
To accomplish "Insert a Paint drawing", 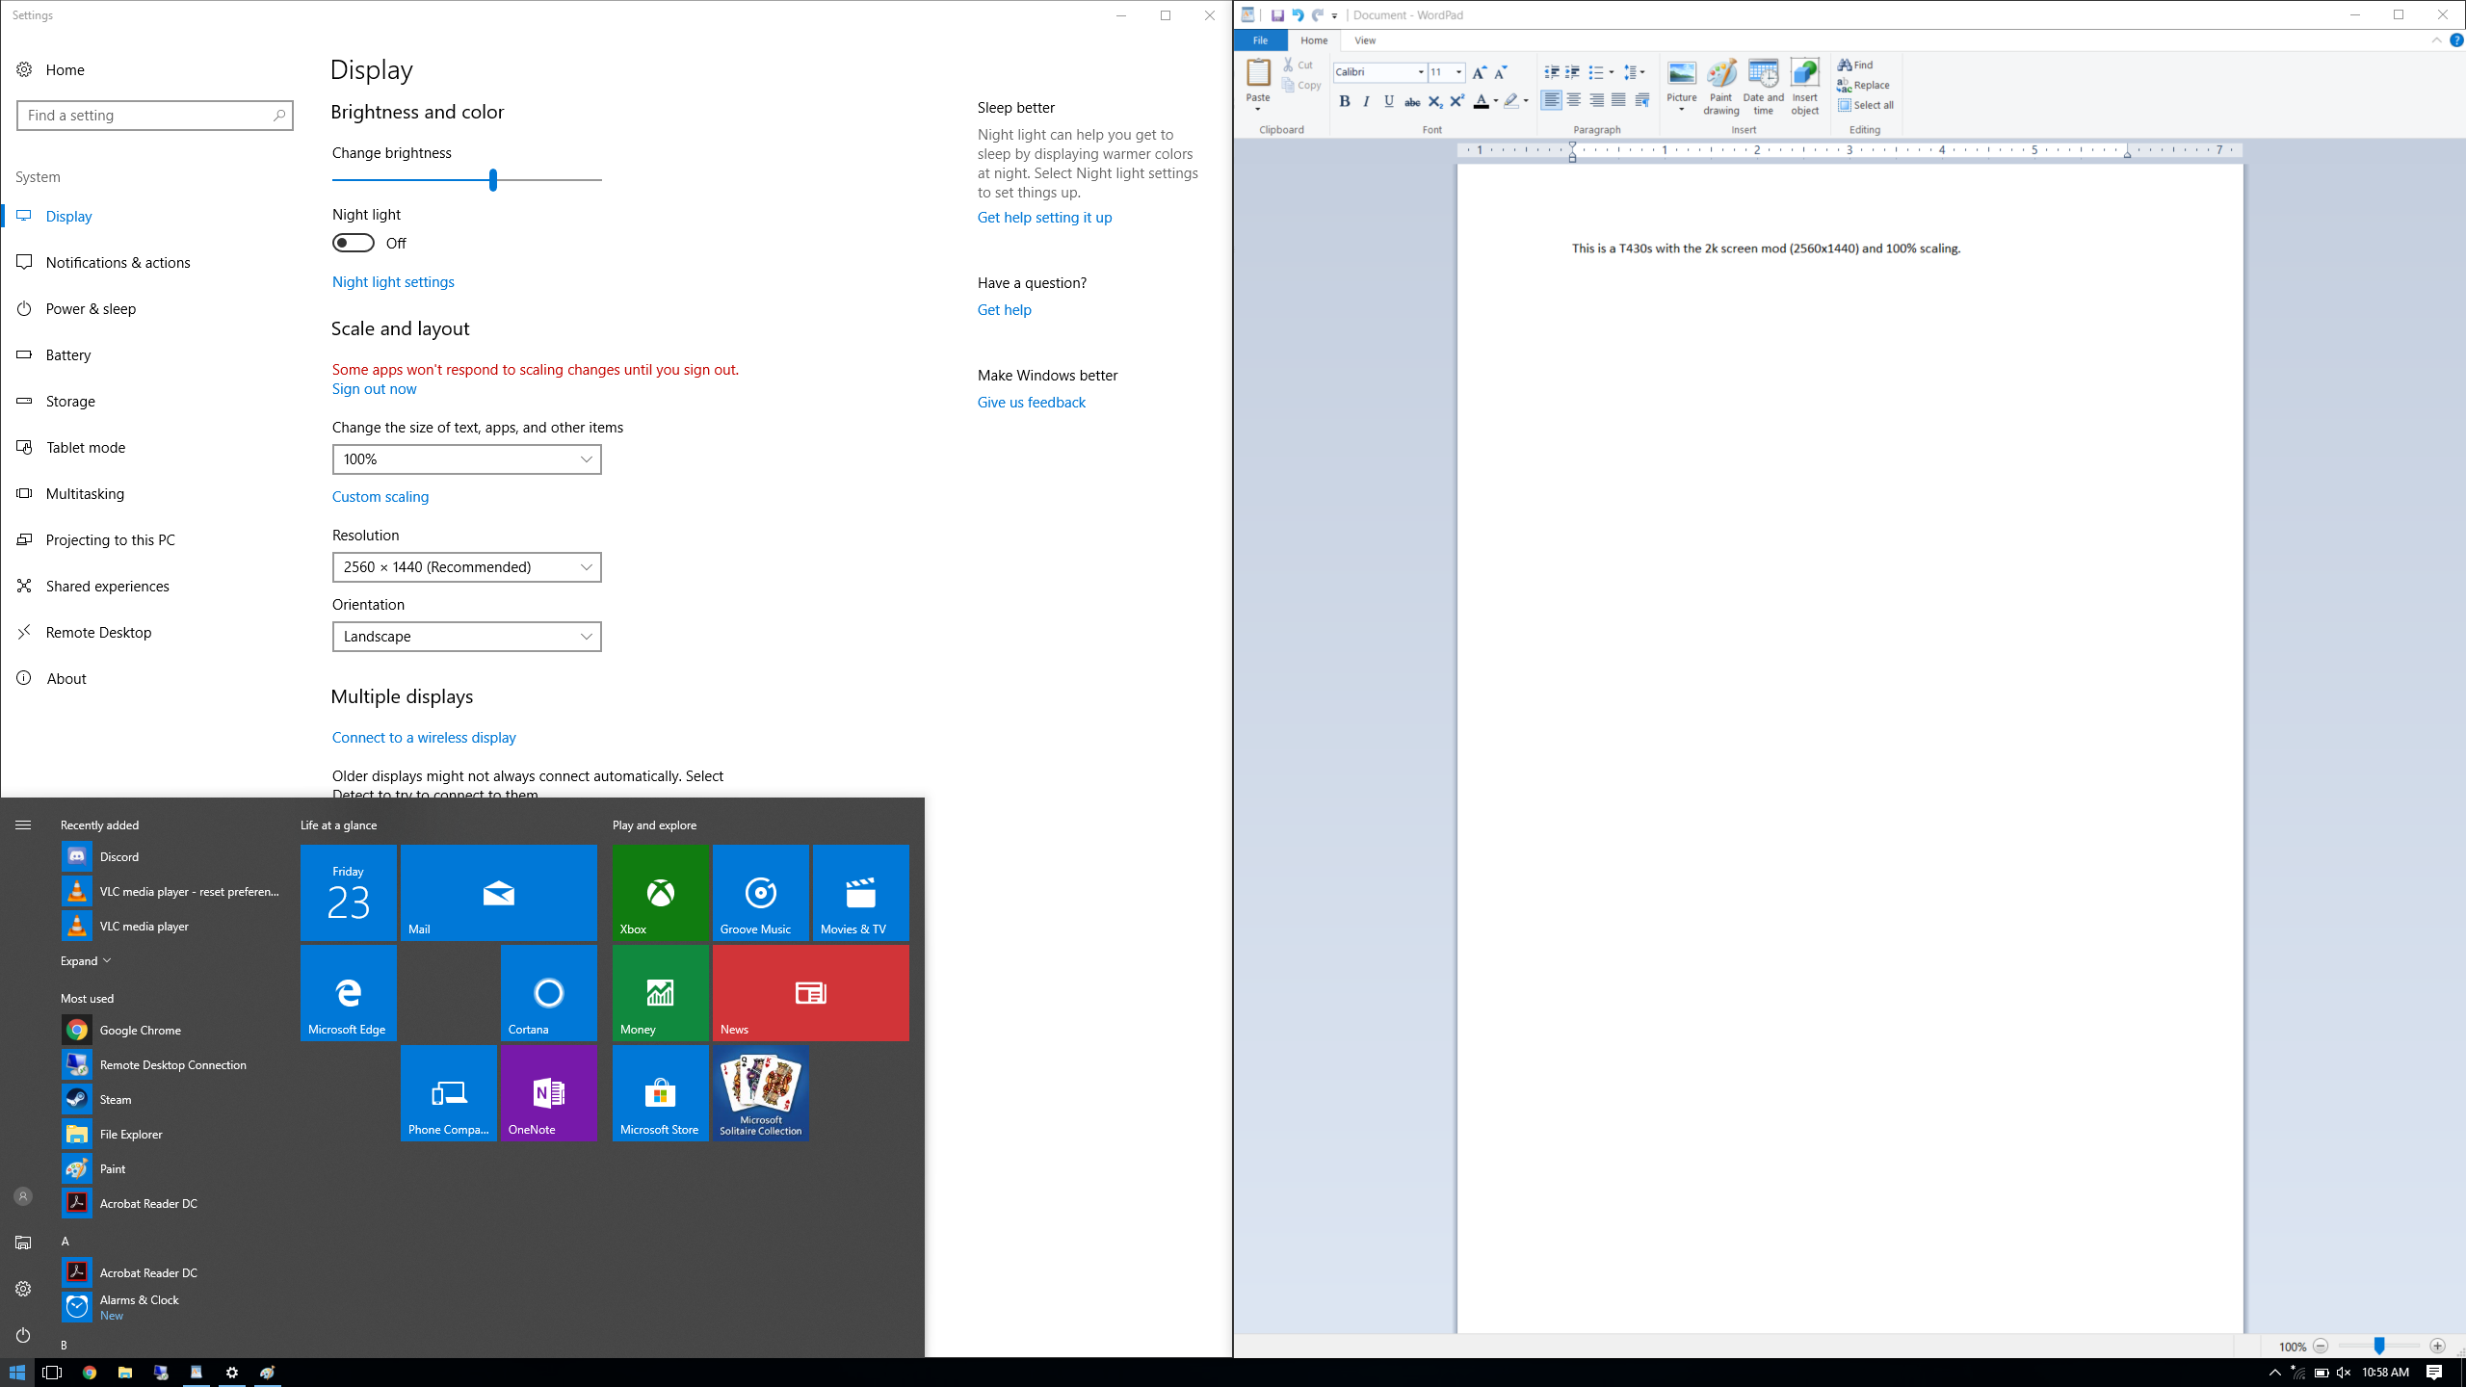I will pos(1721,85).
